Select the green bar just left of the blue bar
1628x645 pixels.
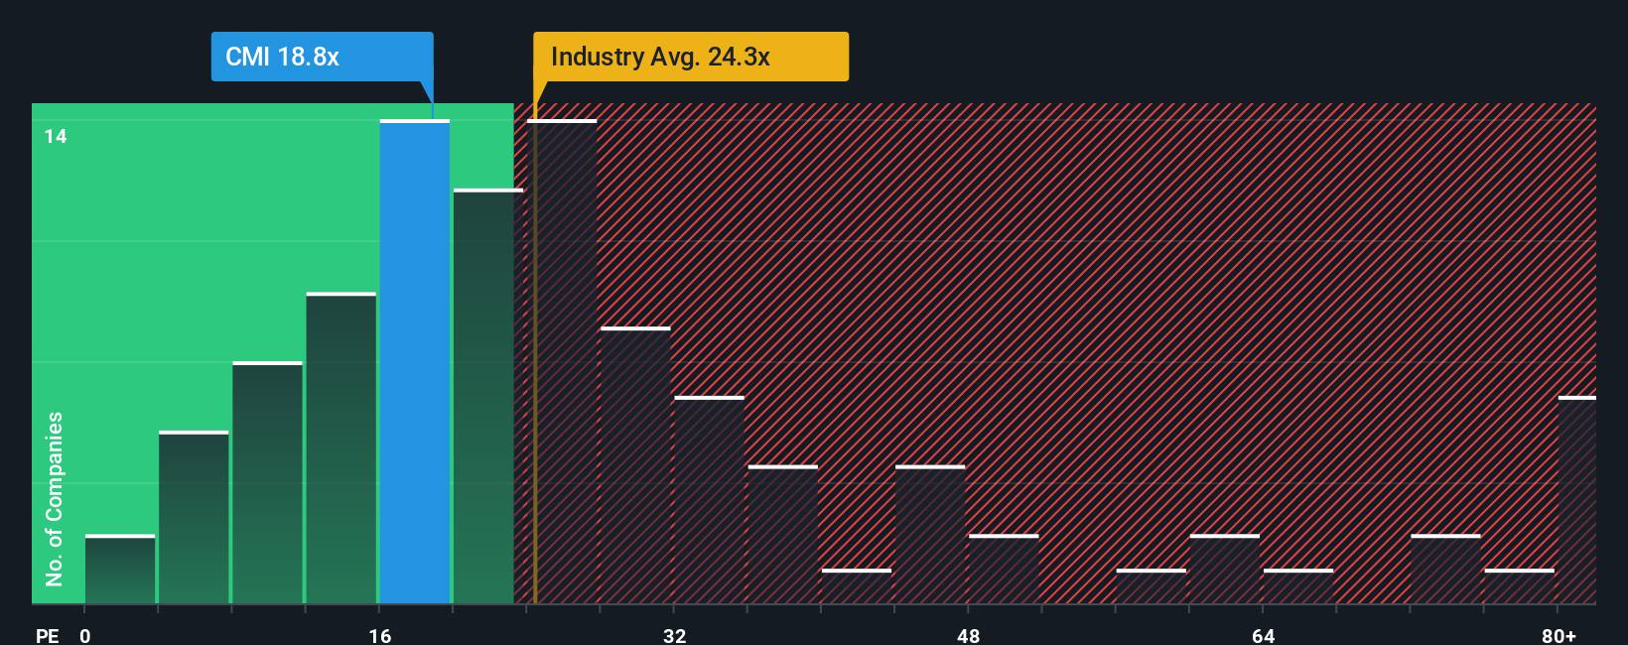341,448
